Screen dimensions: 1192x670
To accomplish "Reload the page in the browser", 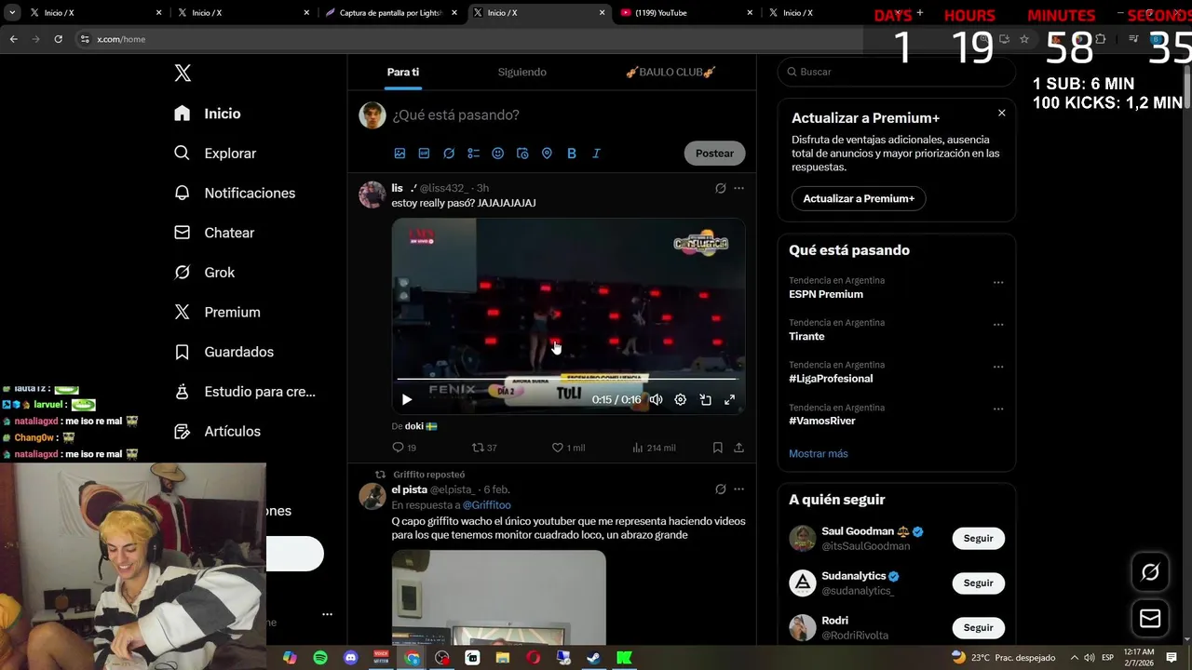I will pos(58,39).
